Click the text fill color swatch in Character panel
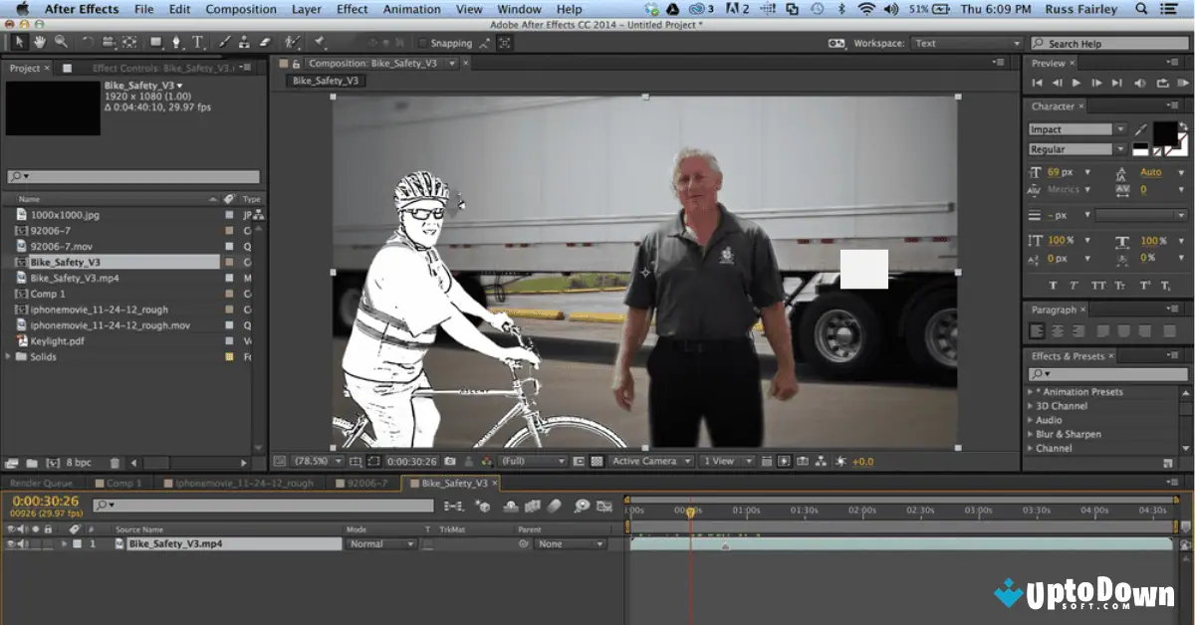 [x=1163, y=133]
